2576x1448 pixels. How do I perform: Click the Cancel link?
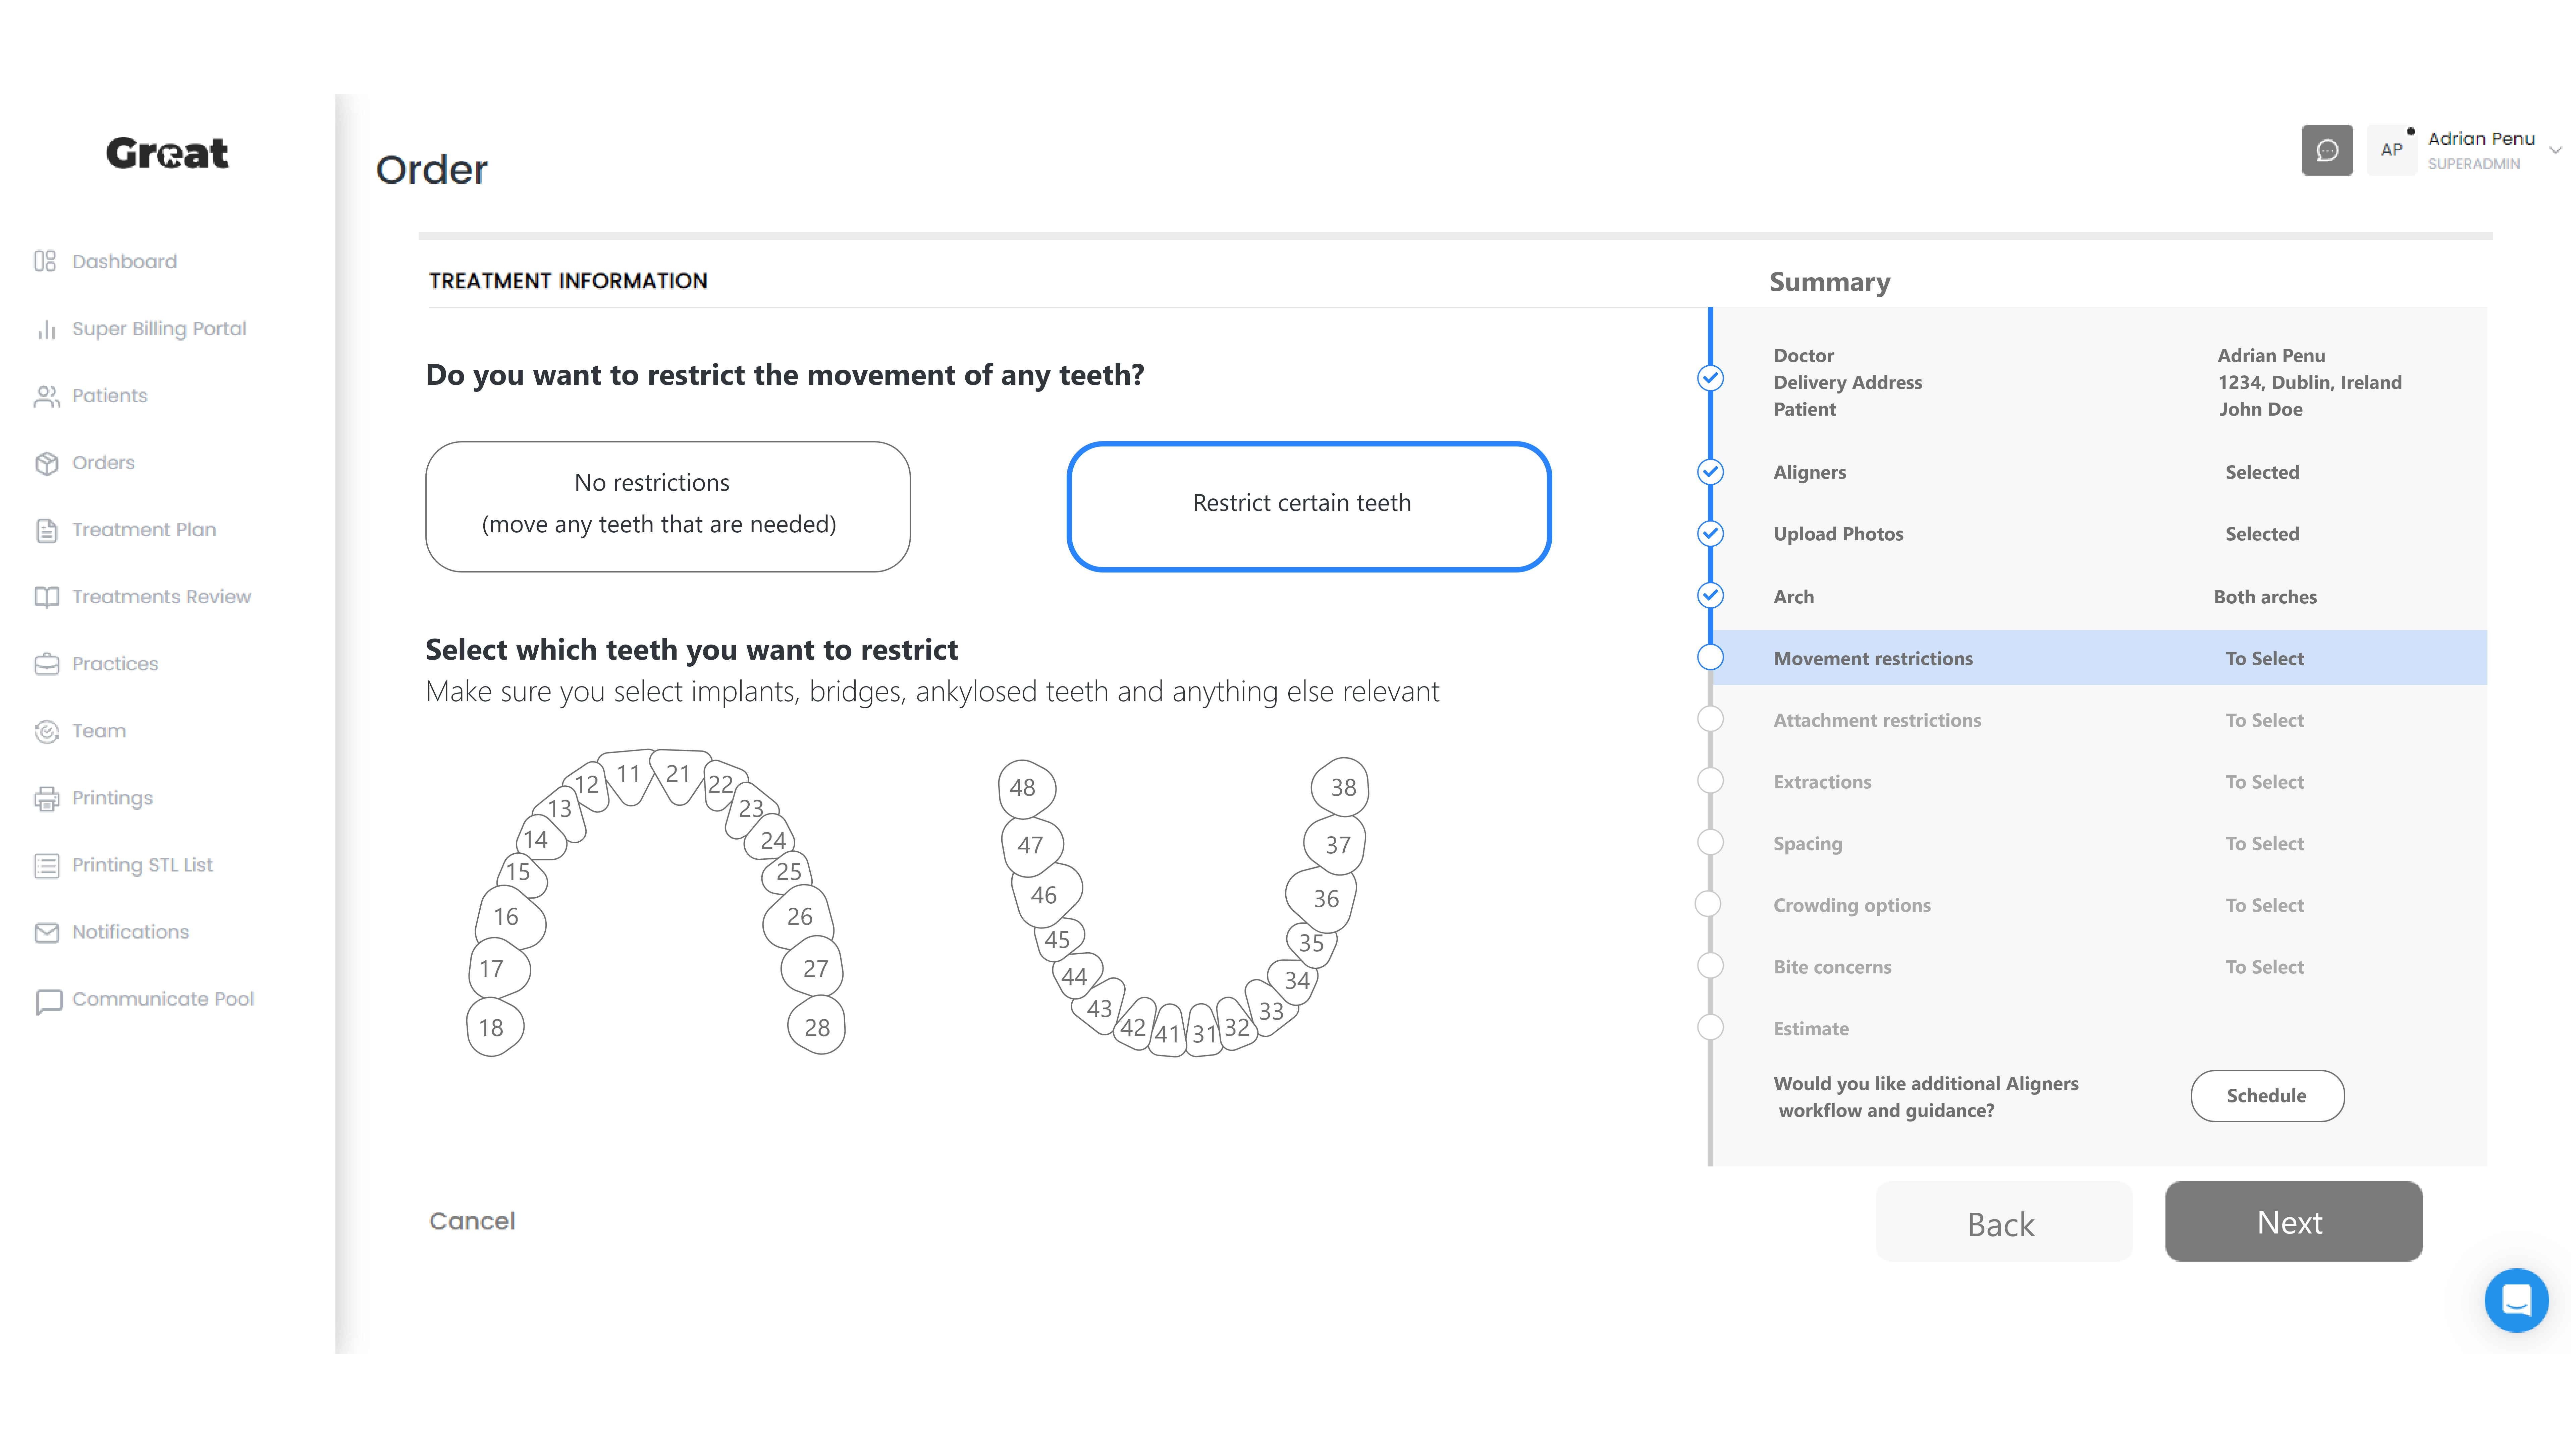tap(472, 1221)
